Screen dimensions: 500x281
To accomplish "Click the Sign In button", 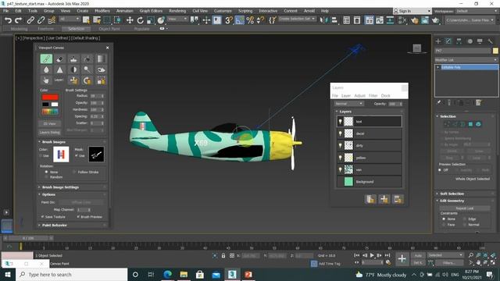I will (412, 11).
